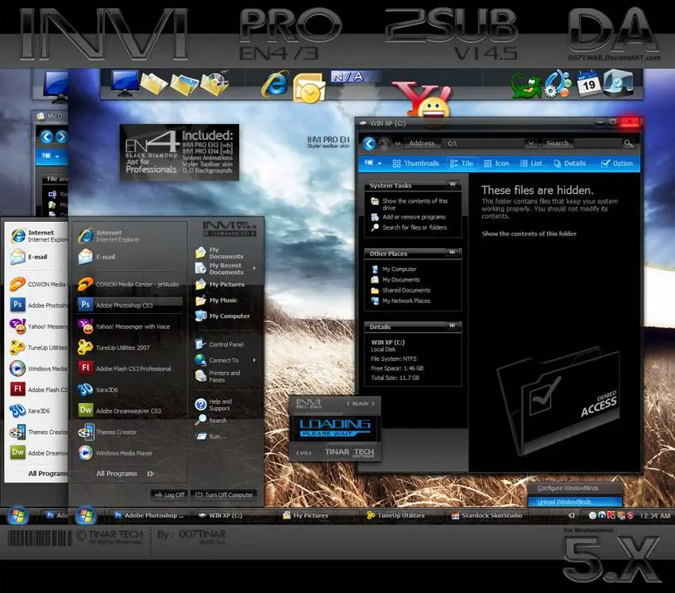The height and width of the screenshot is (593, 675).
Task: Select Unload WindowBlinds from the tray menu
Action: point(575,502)
